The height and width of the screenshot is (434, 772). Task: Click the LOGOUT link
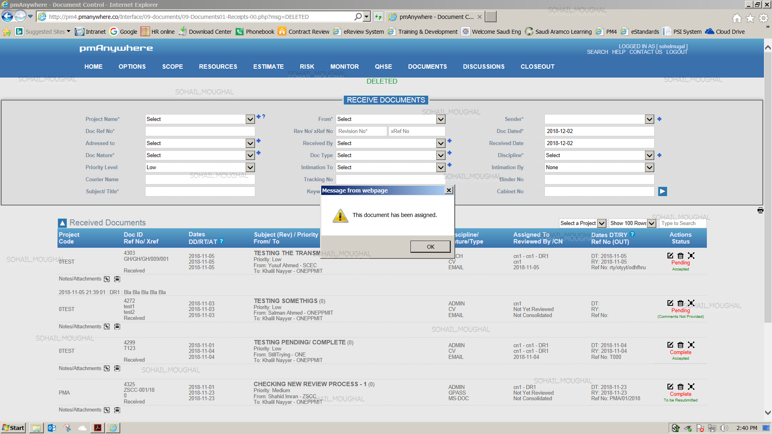(676, 52)
